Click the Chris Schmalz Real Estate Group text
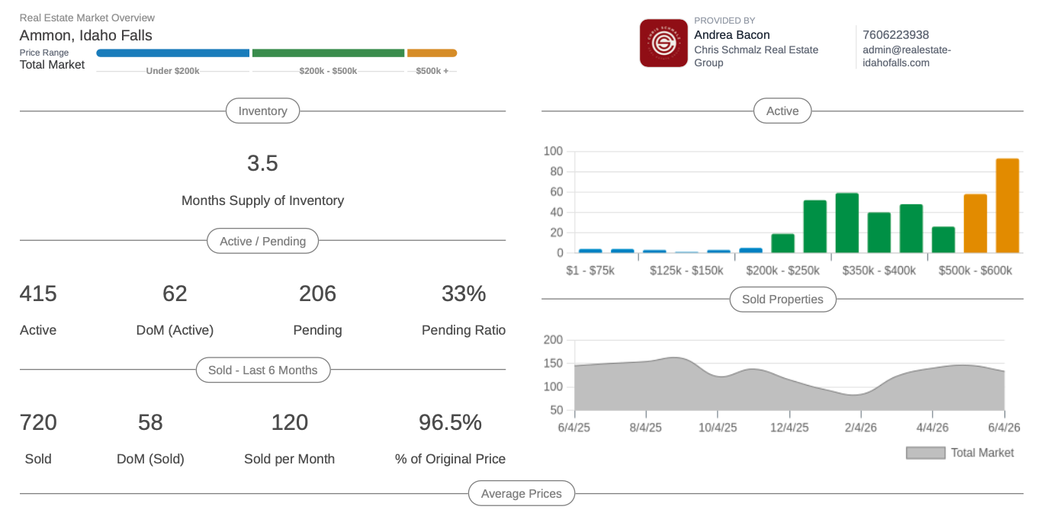1041x513 pixels. pyautogui.click(x=757, y=56)
